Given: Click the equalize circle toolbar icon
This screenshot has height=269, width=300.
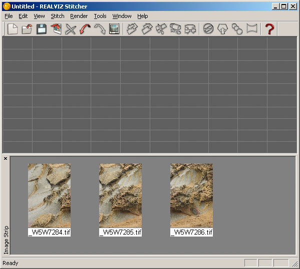Looking at the screenshot, I should [208, 29].
